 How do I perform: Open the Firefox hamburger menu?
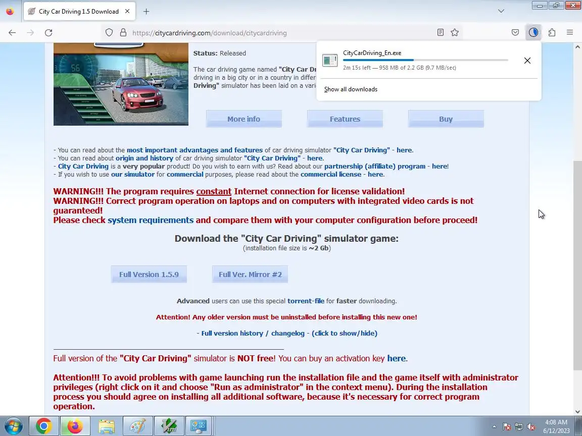coord(570,33)
